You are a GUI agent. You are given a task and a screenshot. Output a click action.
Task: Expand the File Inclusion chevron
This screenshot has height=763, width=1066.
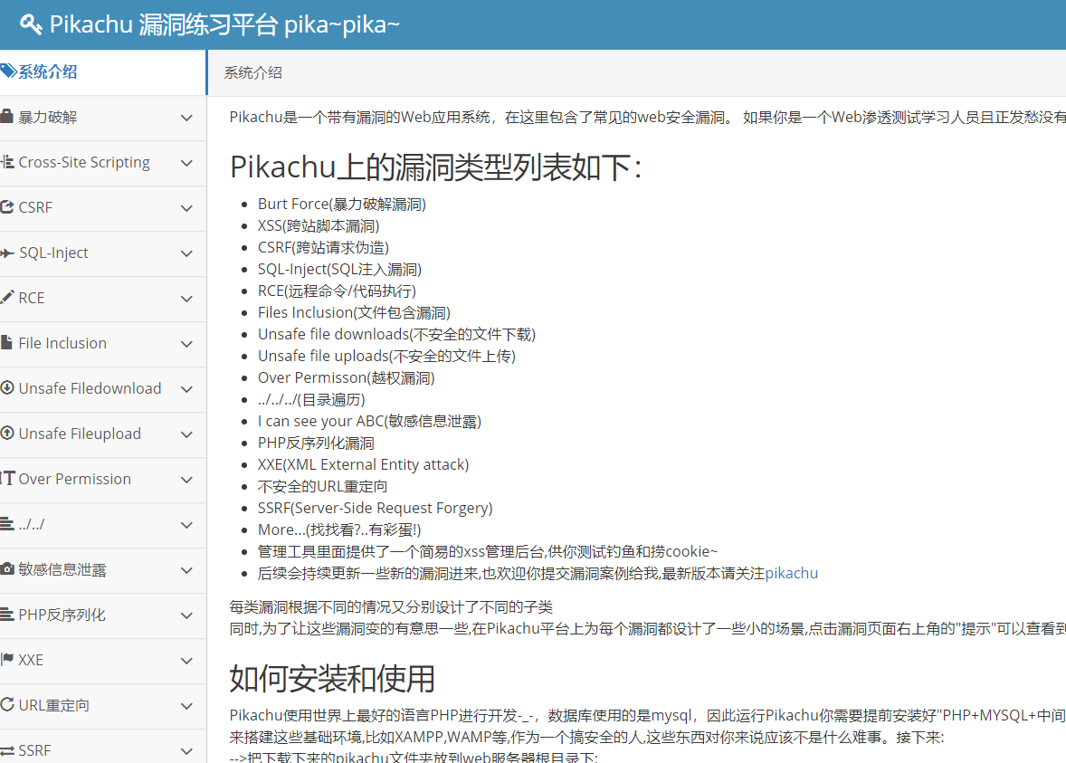(x=187, y=344)
